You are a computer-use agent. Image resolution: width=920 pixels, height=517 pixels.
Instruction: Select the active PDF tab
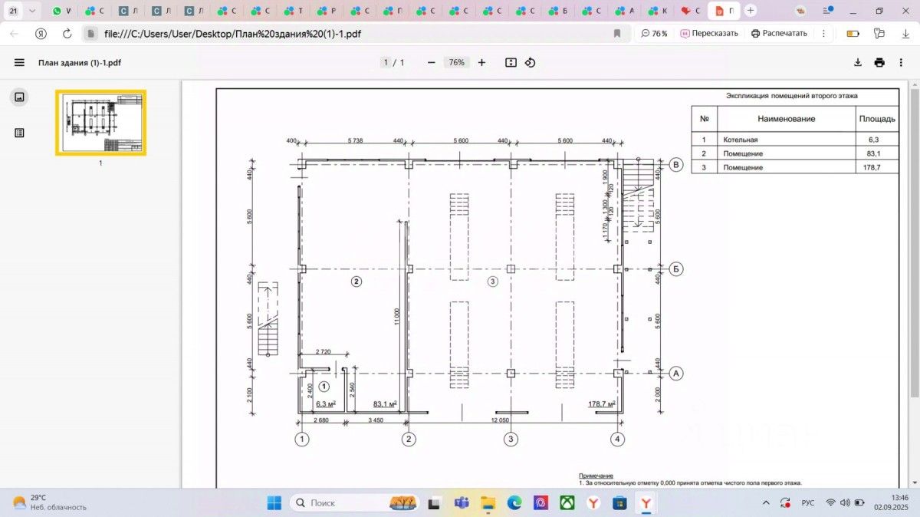pyautogui.click(x=724, y=11)
